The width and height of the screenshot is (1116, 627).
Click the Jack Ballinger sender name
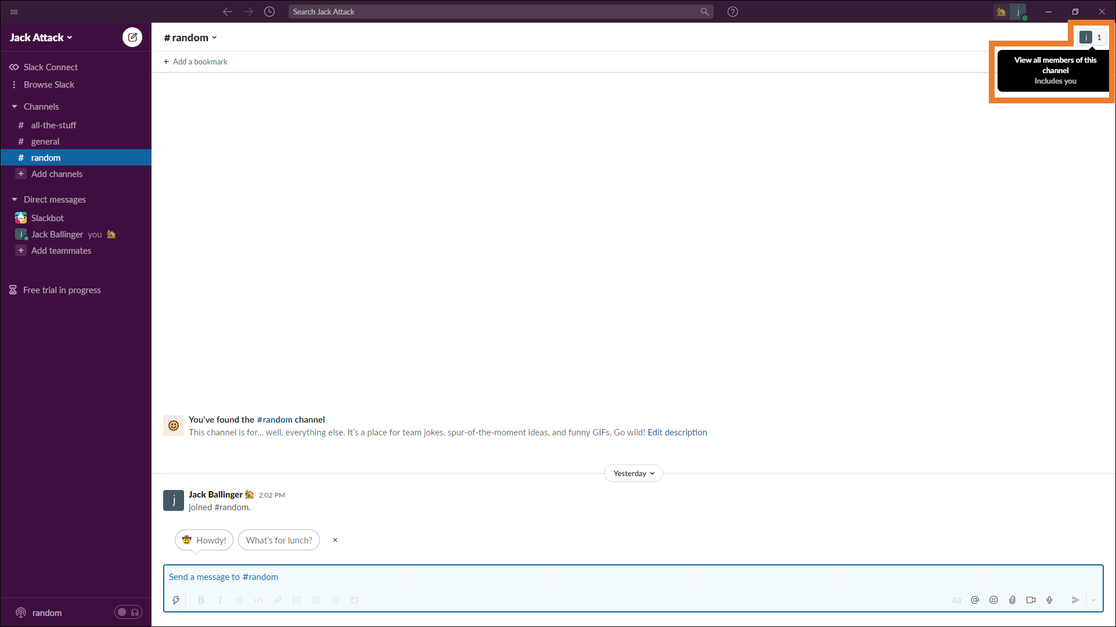[215, 495]
